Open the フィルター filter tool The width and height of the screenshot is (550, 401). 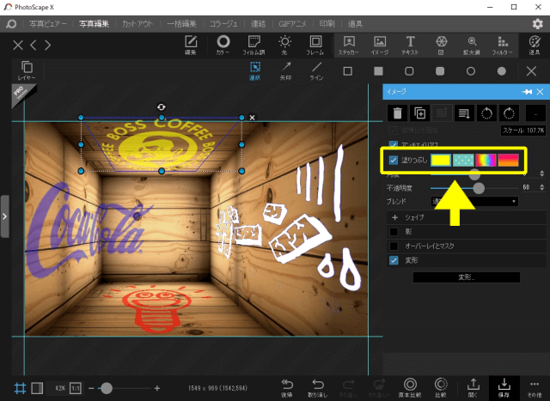pos(502,46)
